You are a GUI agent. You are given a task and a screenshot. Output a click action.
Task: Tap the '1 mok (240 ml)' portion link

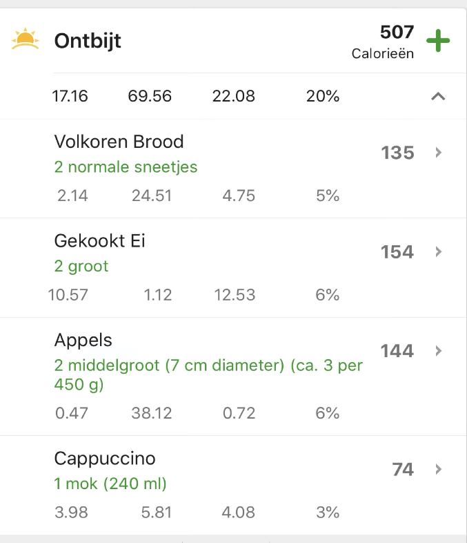pyautogui.click(x=110, y=484)
